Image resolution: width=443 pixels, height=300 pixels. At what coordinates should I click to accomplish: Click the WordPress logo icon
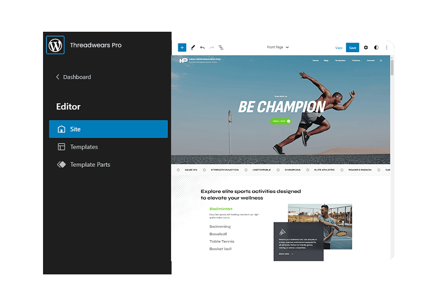[x=55, y=45]
